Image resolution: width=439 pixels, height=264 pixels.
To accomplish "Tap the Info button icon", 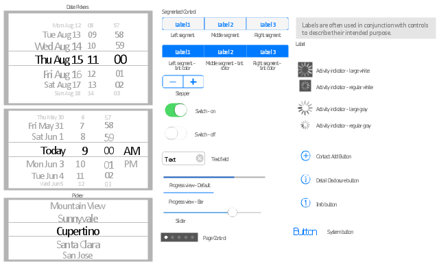I will click(305, 203).
